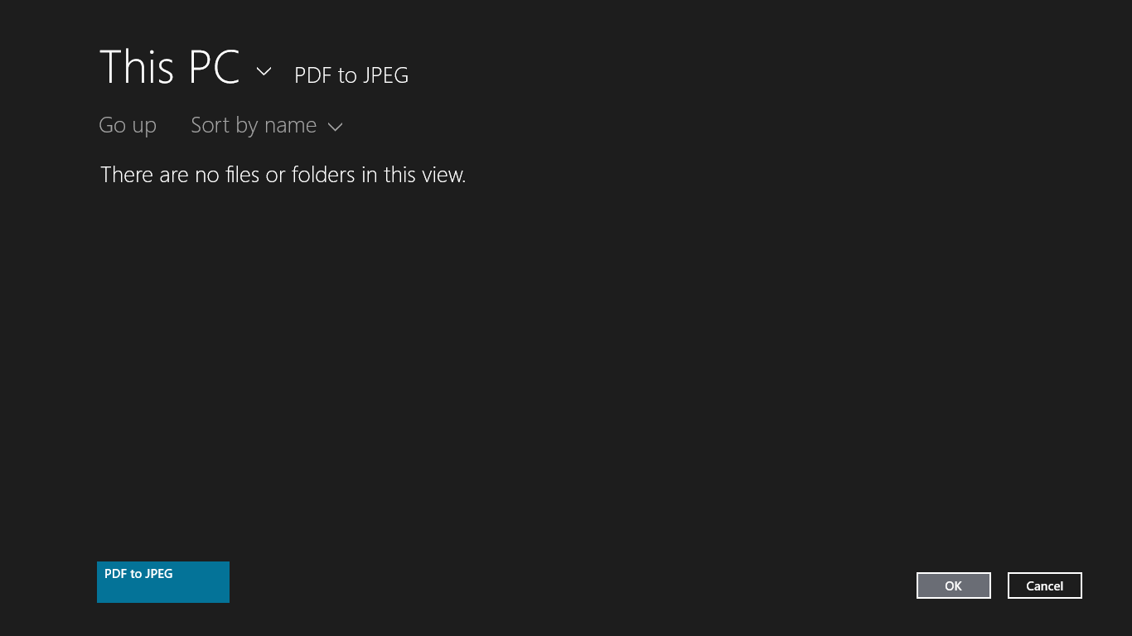This screenshot has width=1132, height=636.
Task: Open the Sort by name dropdown
Action: (x=266, y=126)
